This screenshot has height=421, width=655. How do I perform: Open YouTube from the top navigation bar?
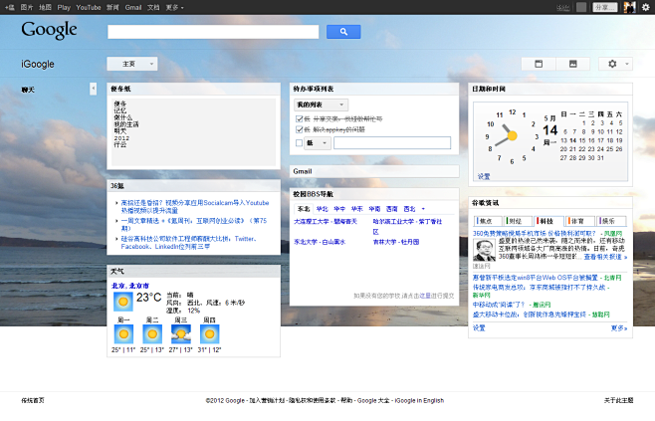(x=89, y=7)
